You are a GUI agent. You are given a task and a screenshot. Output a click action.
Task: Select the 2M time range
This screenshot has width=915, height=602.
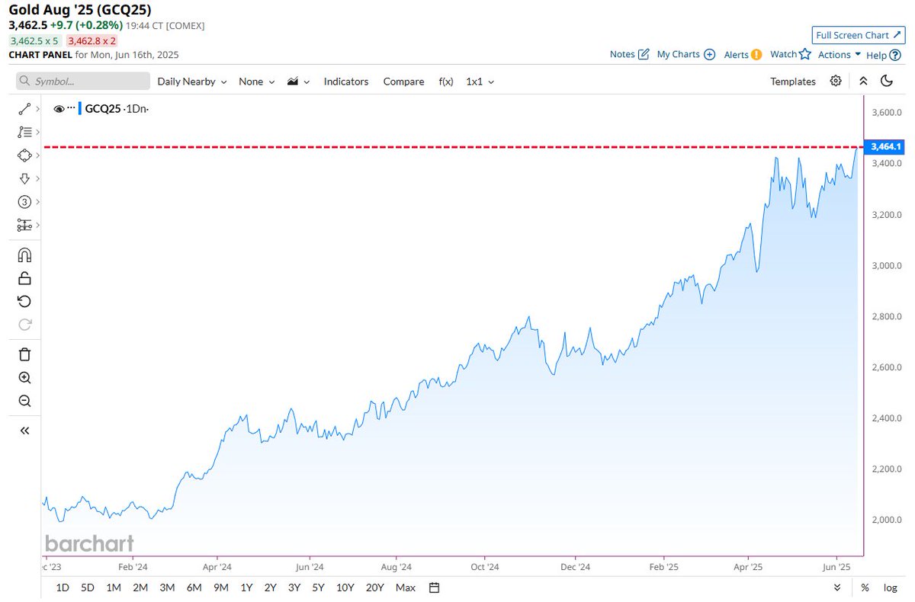pos(140,588)
